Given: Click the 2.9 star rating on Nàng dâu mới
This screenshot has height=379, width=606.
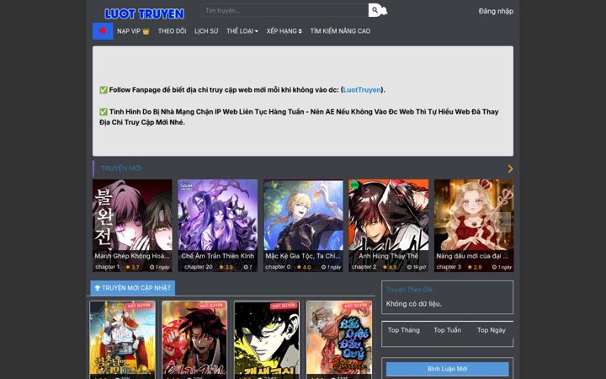Looking at the screenshot, I should (475, 267).
